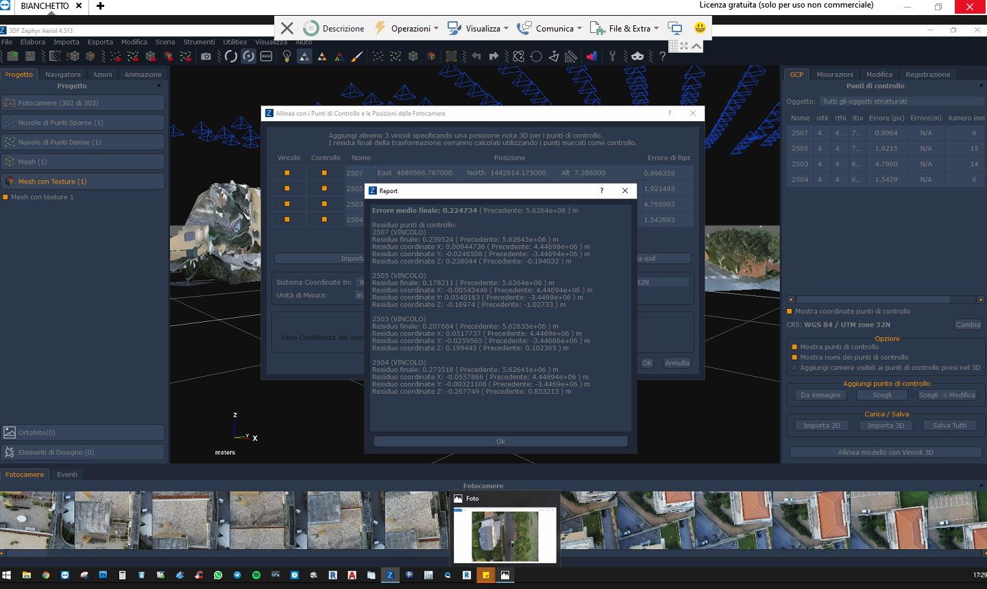Click the redo arrow icon
The image size is (987, 589).
pos(493,56)
